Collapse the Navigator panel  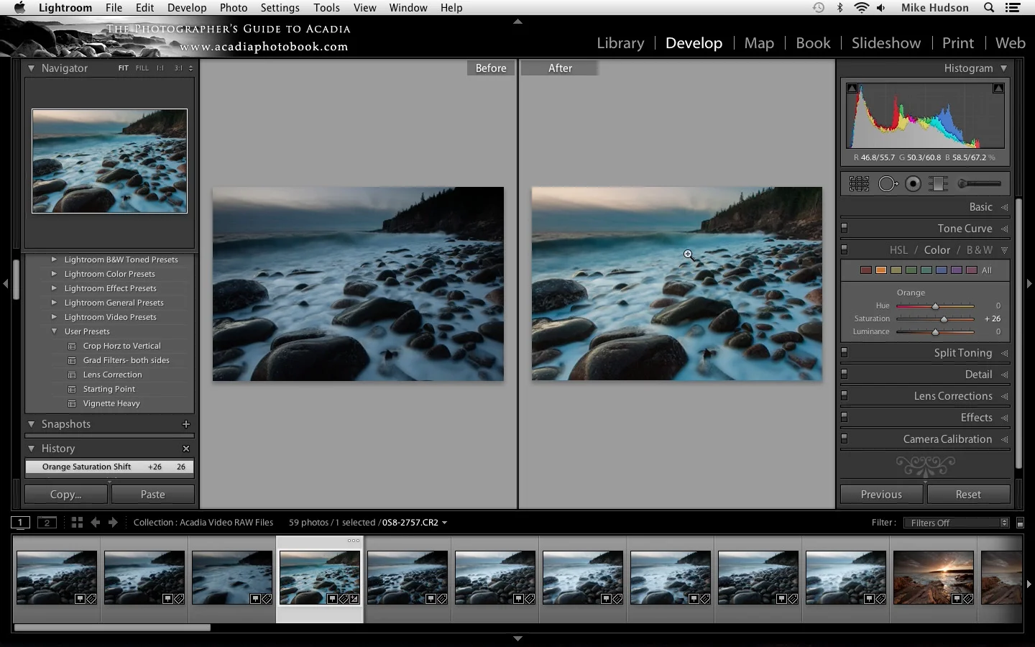point(31,68)
